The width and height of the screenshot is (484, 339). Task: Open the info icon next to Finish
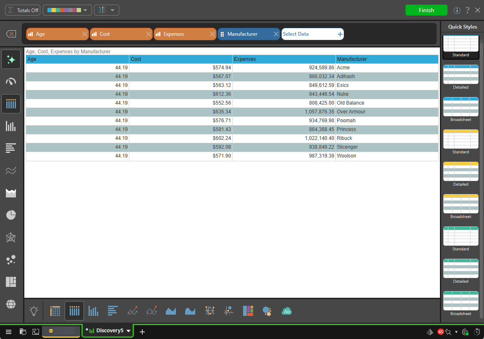click(457, 10)
